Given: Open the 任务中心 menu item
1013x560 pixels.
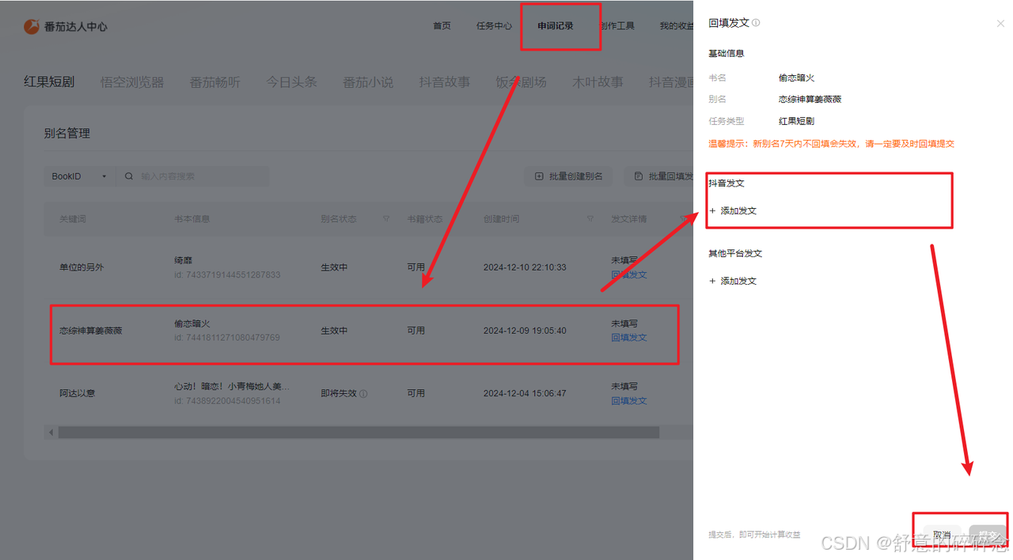Looking at the screenshot, I should (x=494, y=26).
